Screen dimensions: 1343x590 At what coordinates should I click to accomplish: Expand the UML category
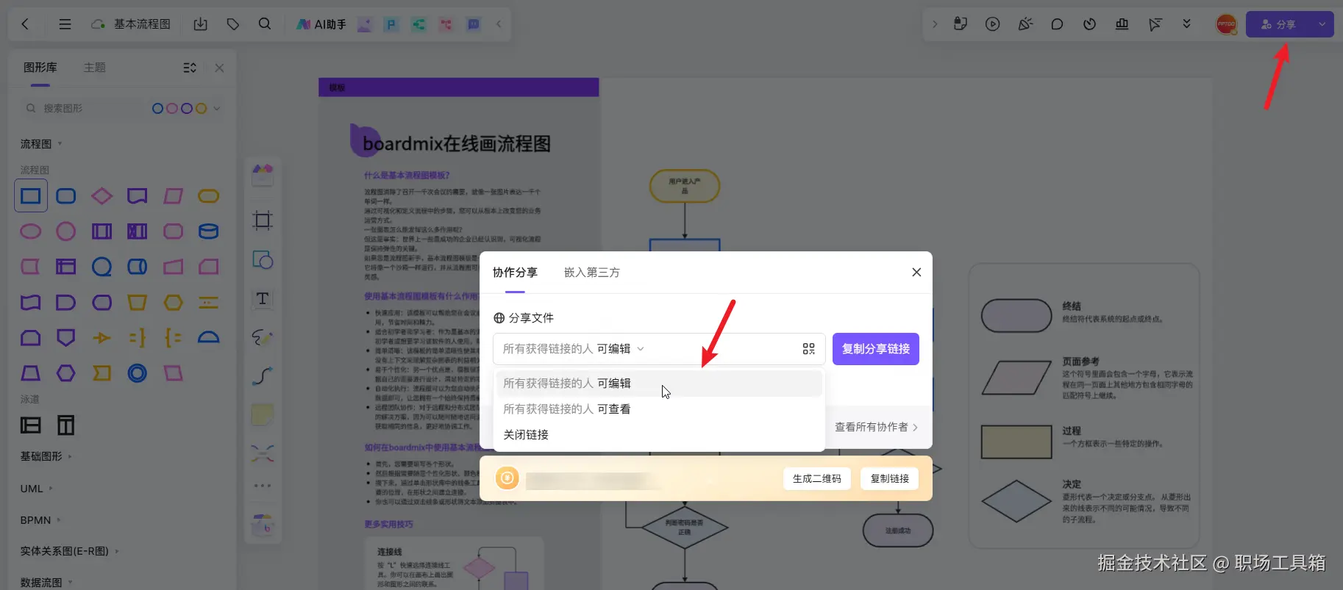36,489
